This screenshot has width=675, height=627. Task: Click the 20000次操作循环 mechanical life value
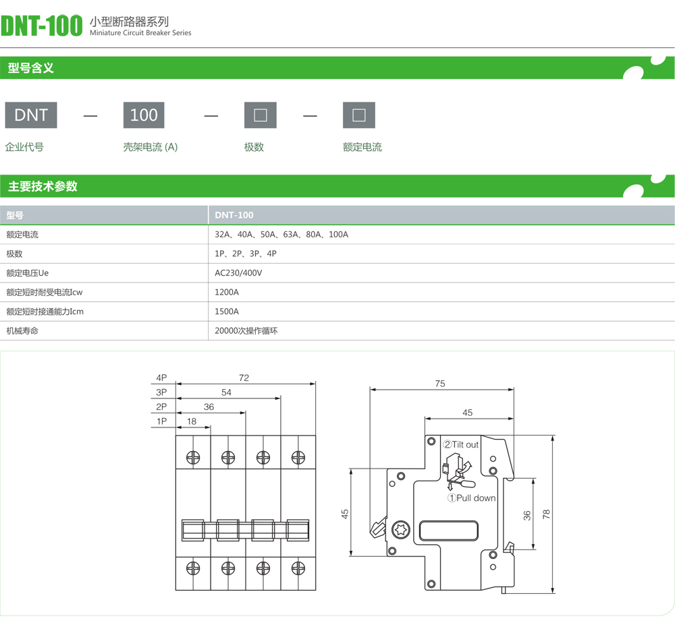[246, 331]
